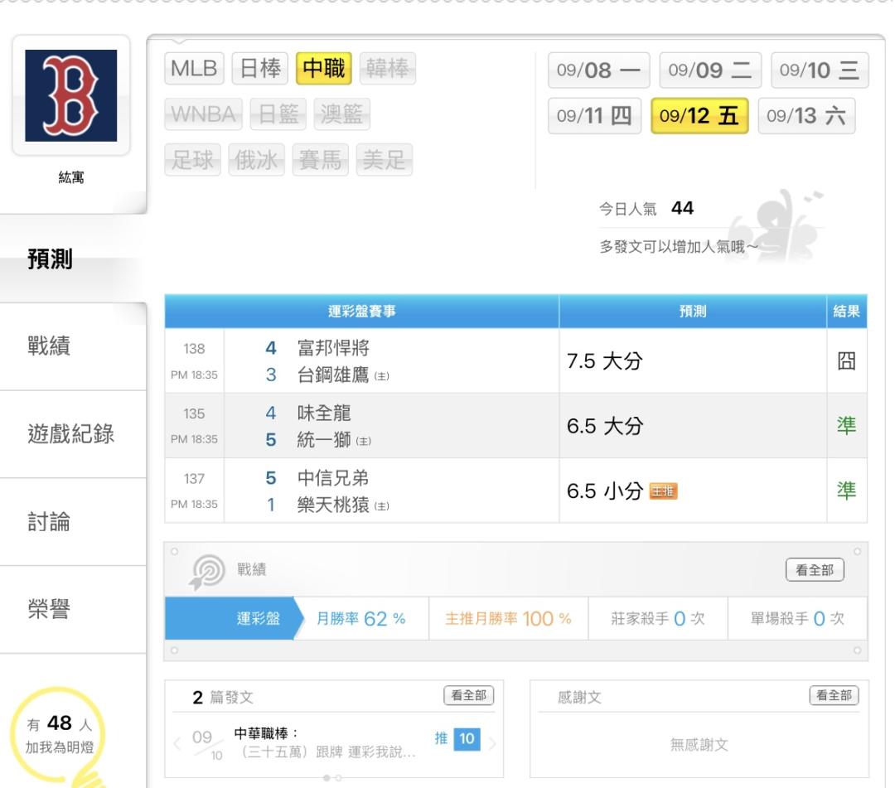Click the 7.5 大分 prediction
The width and height of the screenshot is (895, 788).
605,361
